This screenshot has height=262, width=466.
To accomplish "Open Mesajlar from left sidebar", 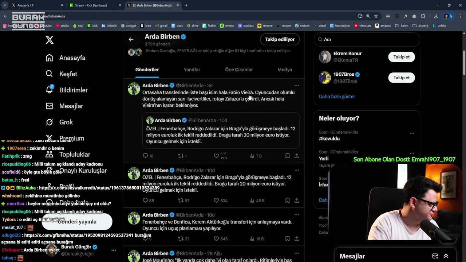I will (64, 106).
